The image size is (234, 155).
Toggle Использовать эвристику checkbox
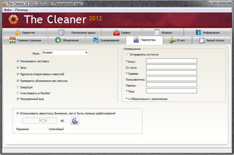pyautogui.click(x=18, y=113)
